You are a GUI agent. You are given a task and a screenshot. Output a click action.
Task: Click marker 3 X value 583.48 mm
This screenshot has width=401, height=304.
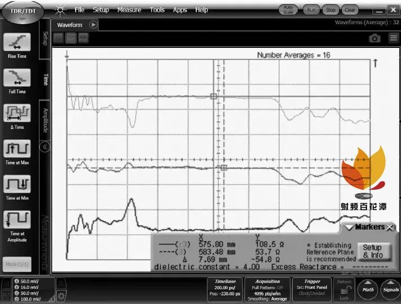217,252
